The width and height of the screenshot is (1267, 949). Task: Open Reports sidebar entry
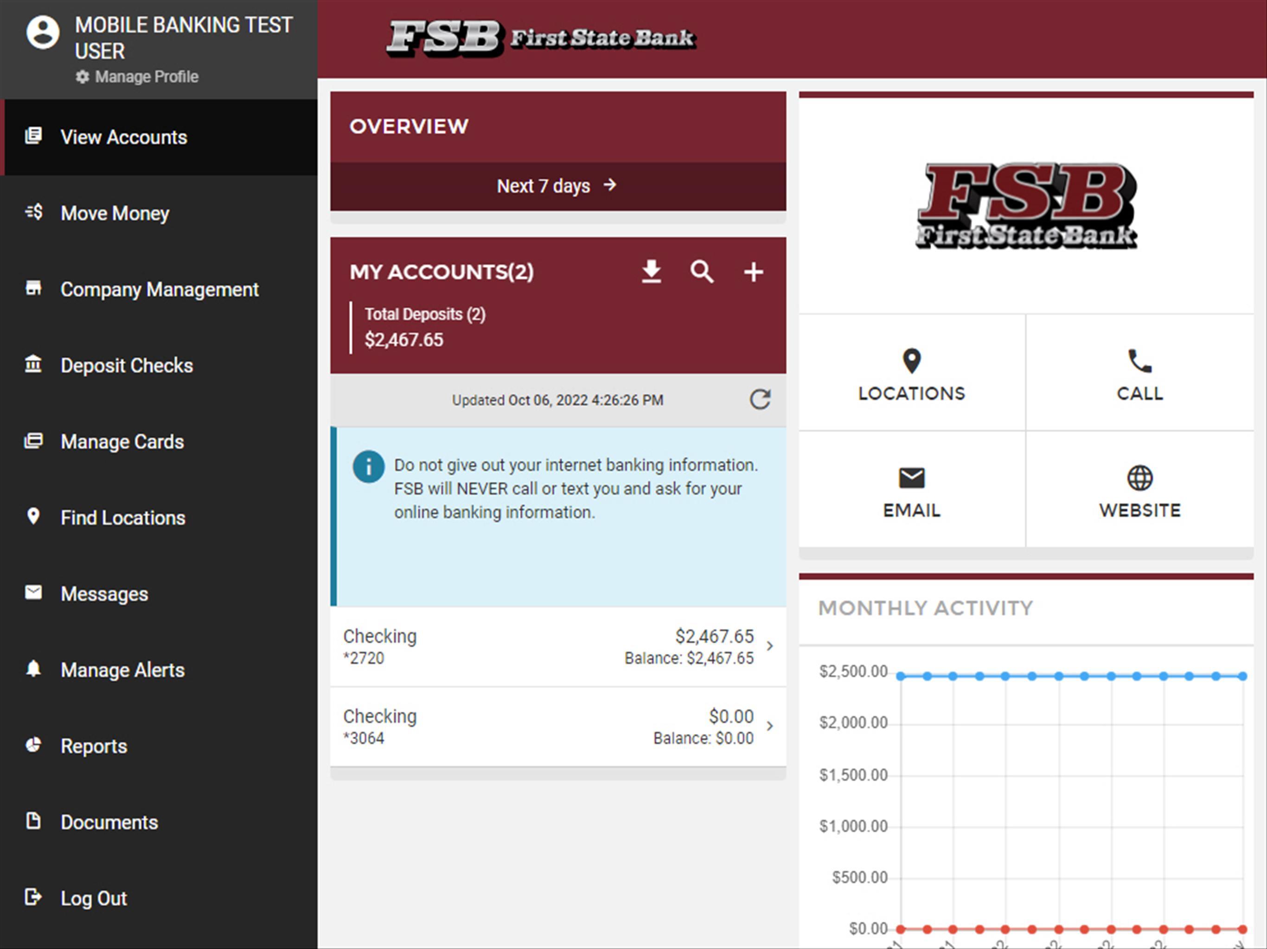click(159, 746)
